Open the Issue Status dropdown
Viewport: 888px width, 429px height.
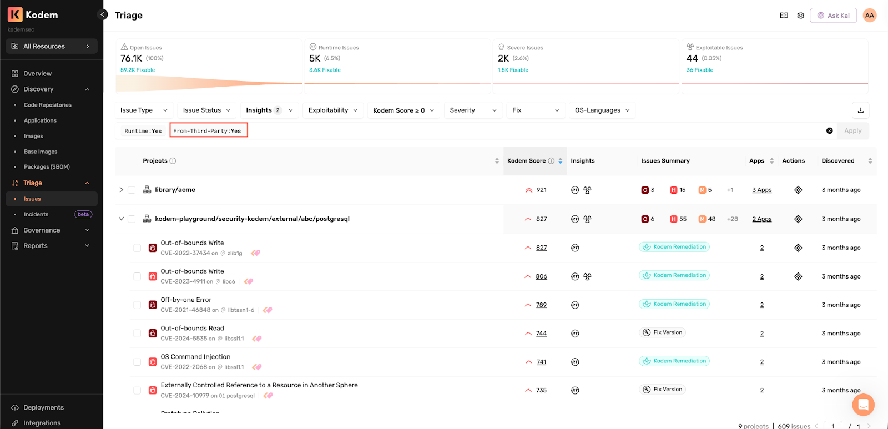pyautogui.click(x=206, y=110)
